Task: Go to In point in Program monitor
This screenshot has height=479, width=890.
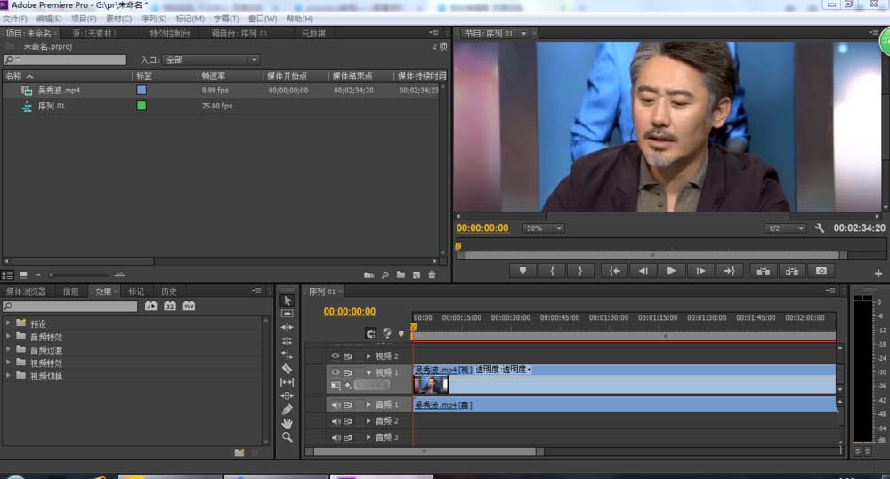Action: [614, 271]
